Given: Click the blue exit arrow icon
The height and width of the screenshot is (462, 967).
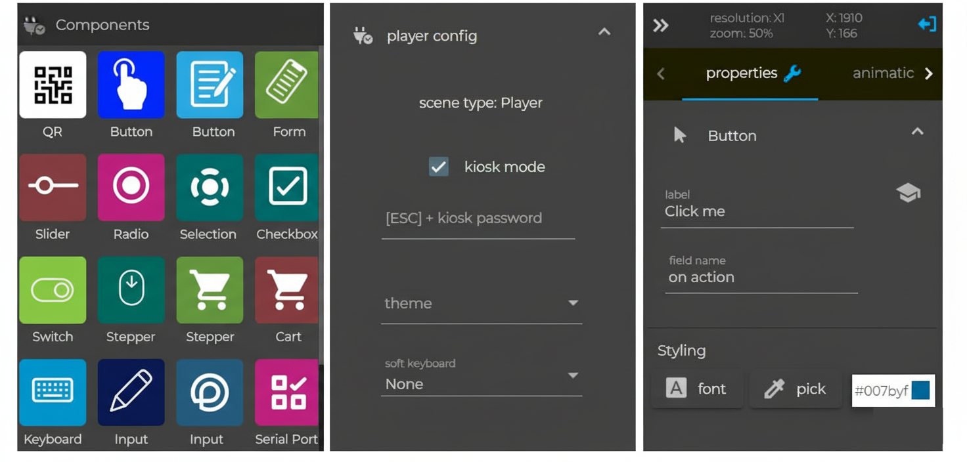Looking at the screenshot, I should pyautogui.click(x=927, y=24).
